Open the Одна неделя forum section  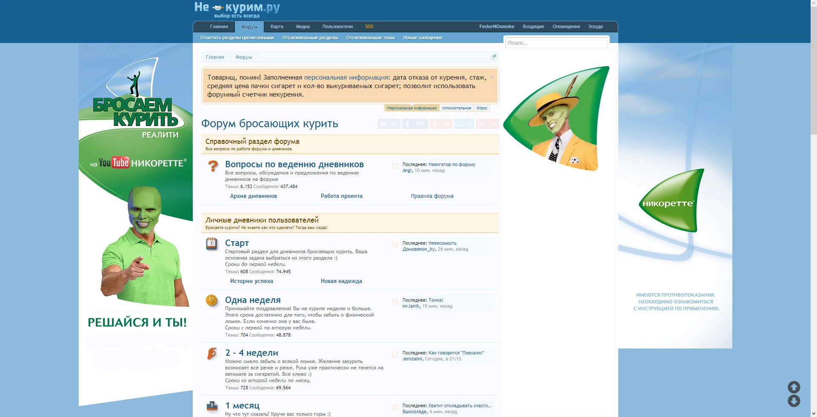point(253,300)
